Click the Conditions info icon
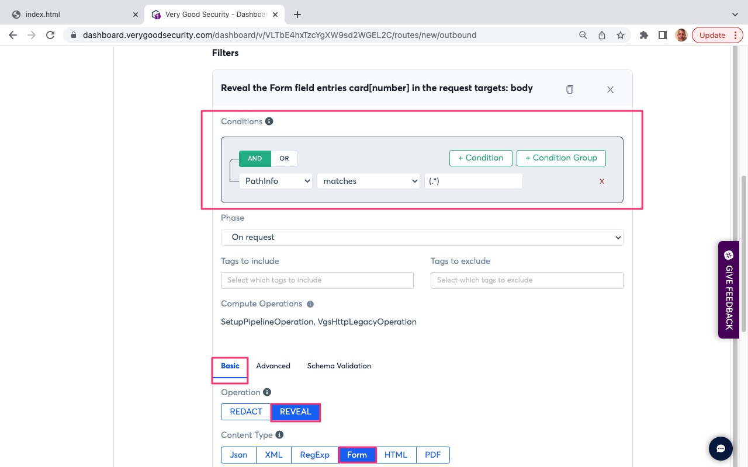Image resolution: width=748 pixels, height=467 pixels. (269, 121)
